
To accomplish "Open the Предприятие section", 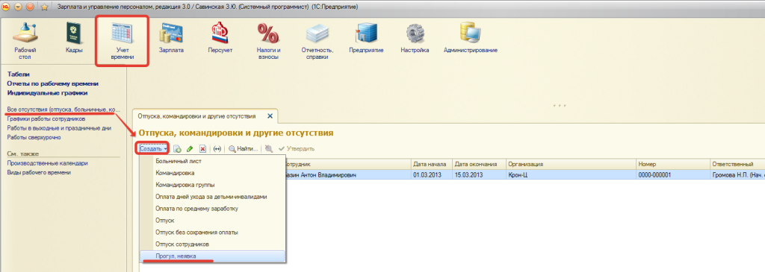I will tap(366, 39).
